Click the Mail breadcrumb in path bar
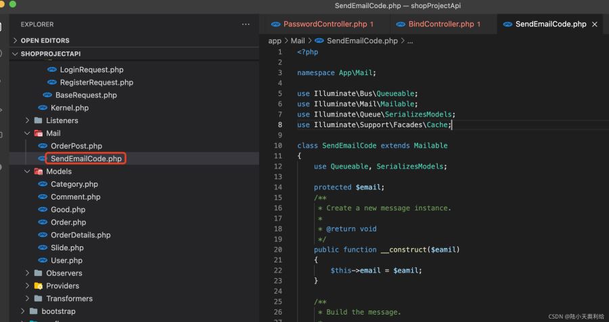 (298, 41)
